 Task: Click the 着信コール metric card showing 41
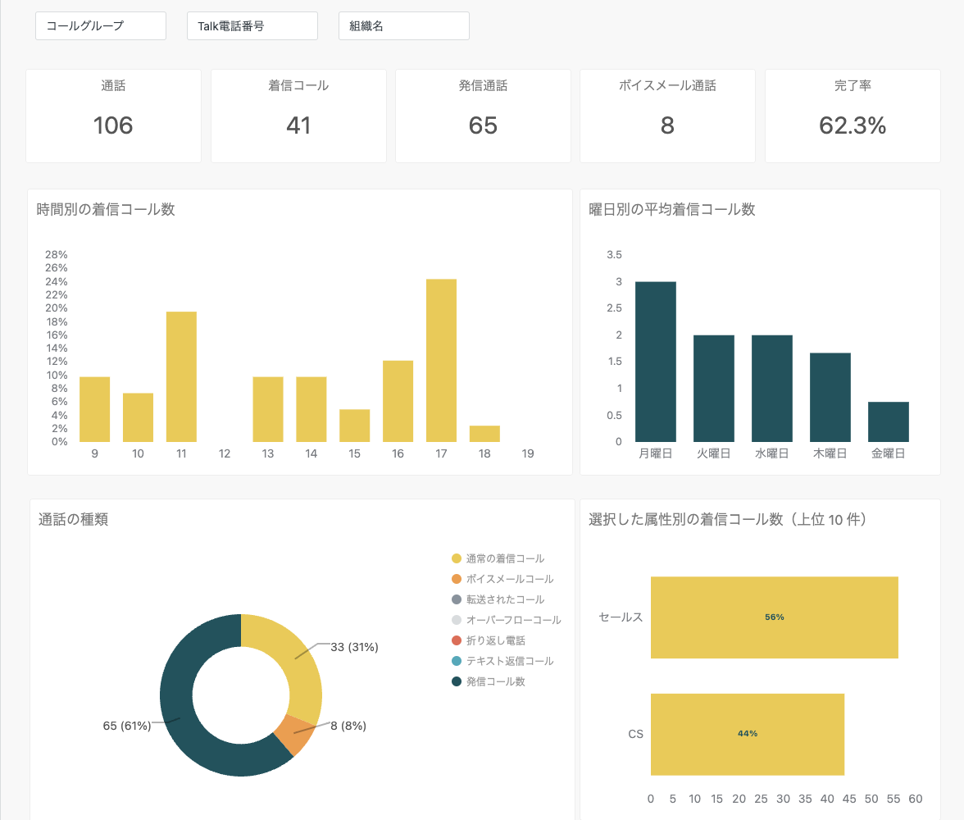tap(298, 116)
